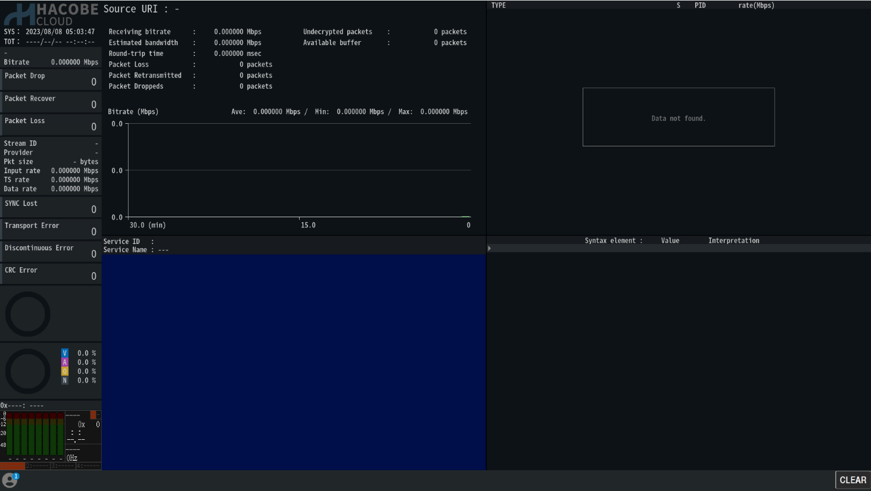Viewport: 871px width, 491px height.
Task: Click the audio level meter bars
Action: (35, 436)
